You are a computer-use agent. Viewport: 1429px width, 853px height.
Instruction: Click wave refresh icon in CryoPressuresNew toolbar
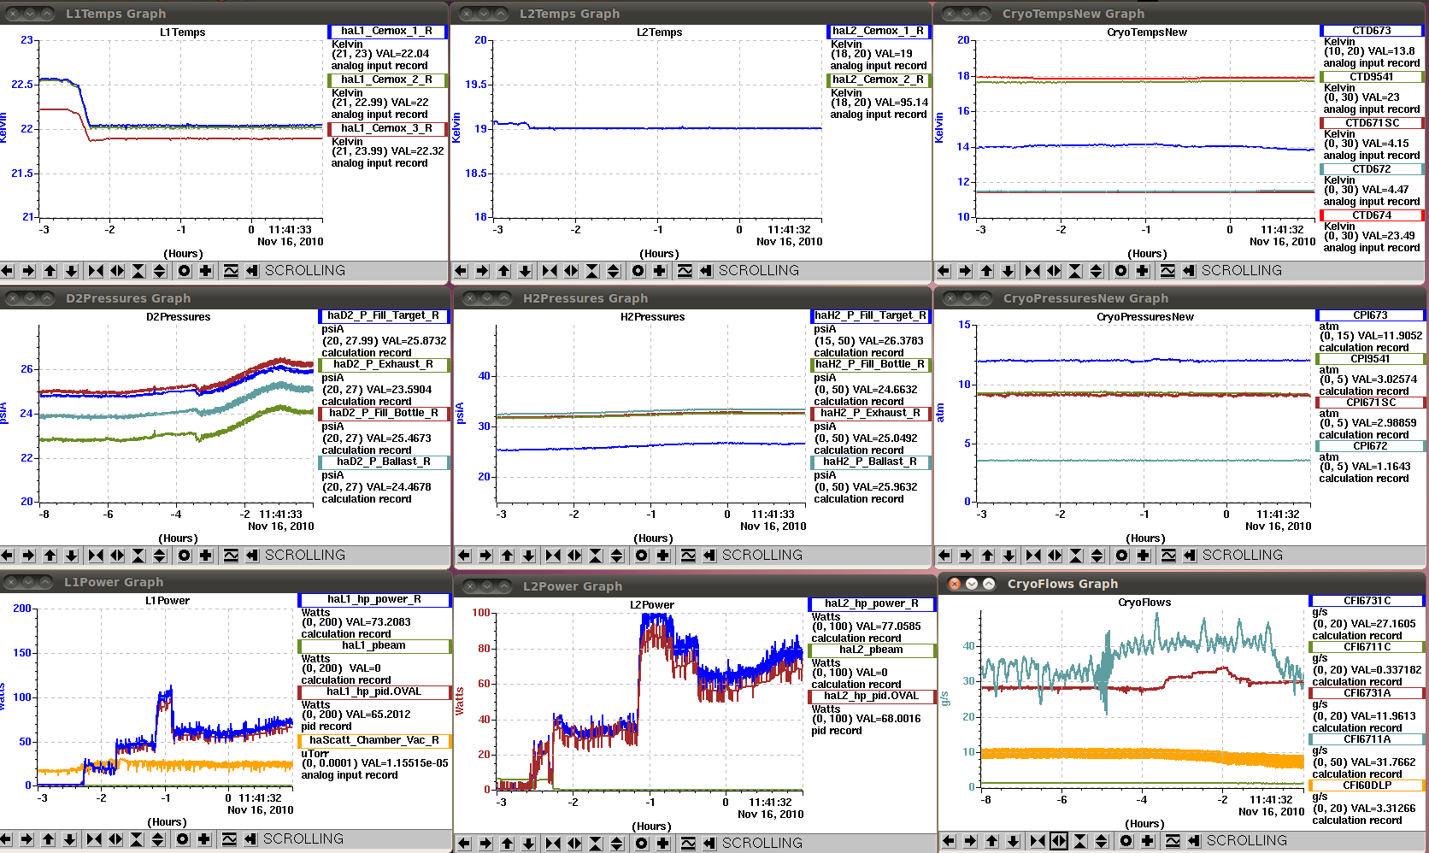pos(1169,556)
